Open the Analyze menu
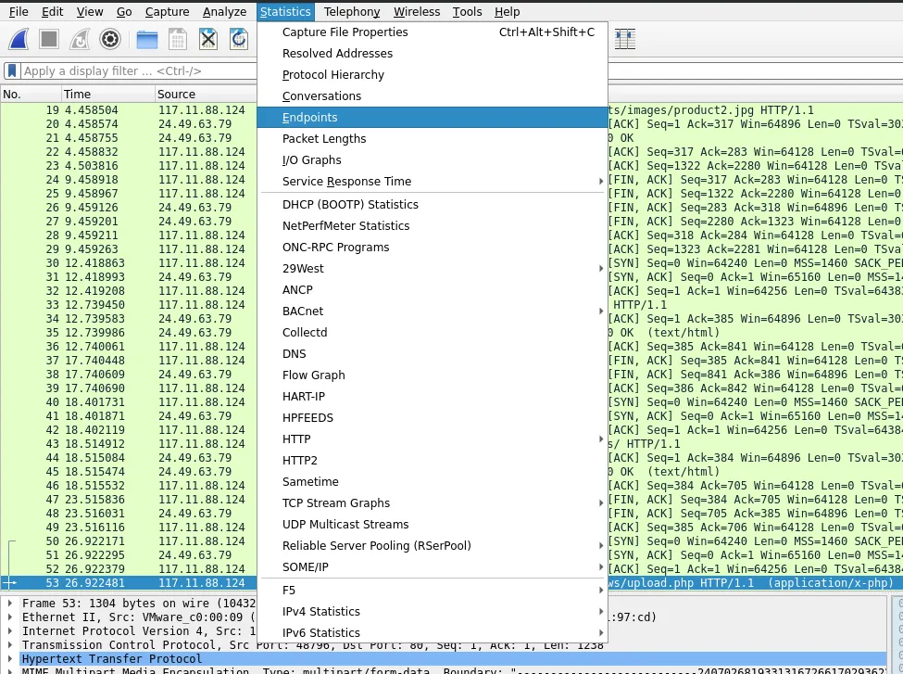Screen dimensions: 903x674 [225, 11]
